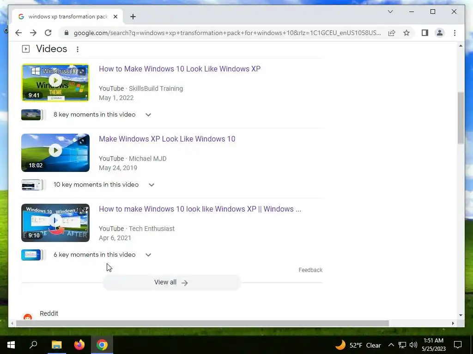View site information via the padlock icon
The image size is (473, 354).
[x=67, y=33]
